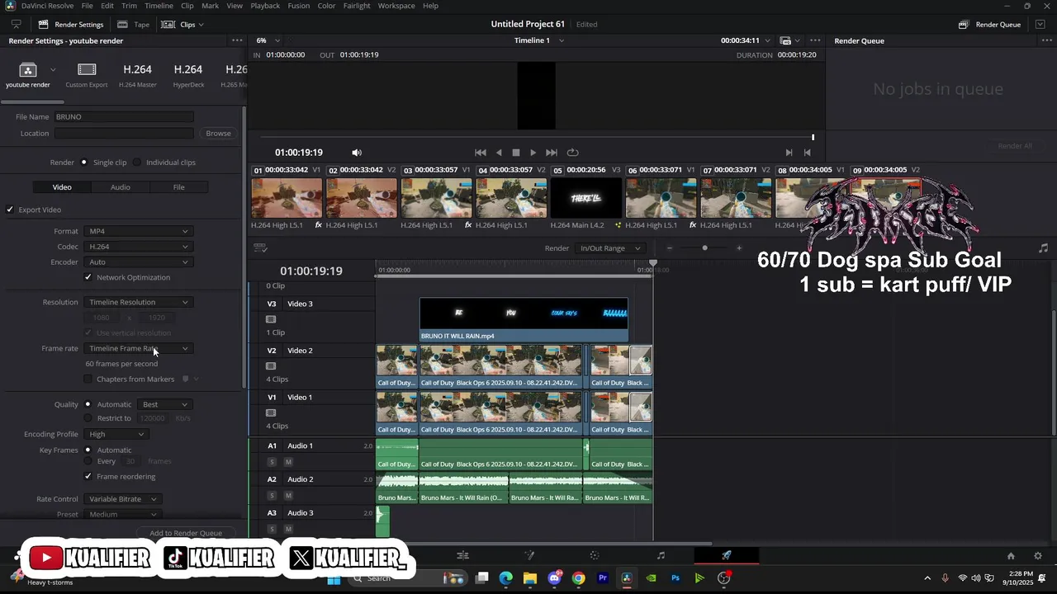Go to next clip in viewer

(789, 153)
